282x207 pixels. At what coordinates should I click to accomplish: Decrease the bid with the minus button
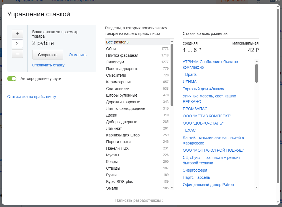tap(17, 54)
